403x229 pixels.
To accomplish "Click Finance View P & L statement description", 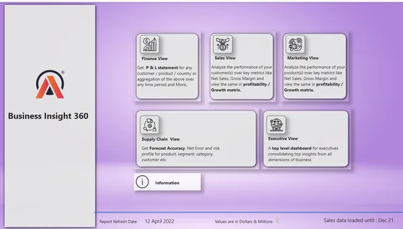I will coord(167,76).
